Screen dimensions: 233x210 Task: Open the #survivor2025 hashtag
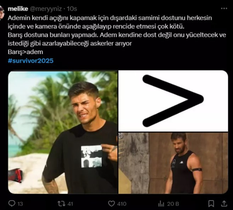click(30, 60)
